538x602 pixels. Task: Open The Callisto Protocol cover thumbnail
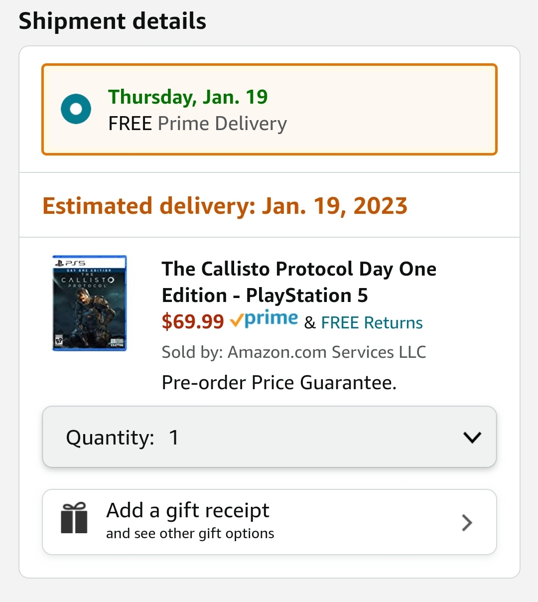[90, 303]
